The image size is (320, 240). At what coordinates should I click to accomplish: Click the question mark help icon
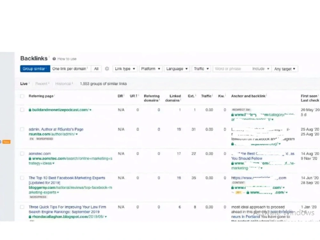point(54,59)
